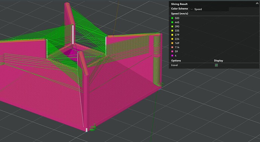Screen dimensions: 260x142
Task: Click the 279 mm/s yellow swatch
Action: (x=172, y=35)
